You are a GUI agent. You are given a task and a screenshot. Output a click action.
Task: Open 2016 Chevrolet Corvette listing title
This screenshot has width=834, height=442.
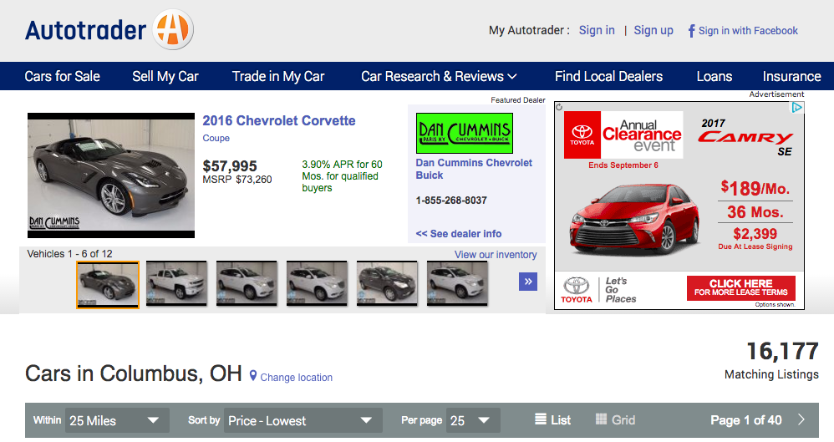[x=279, y=121]
